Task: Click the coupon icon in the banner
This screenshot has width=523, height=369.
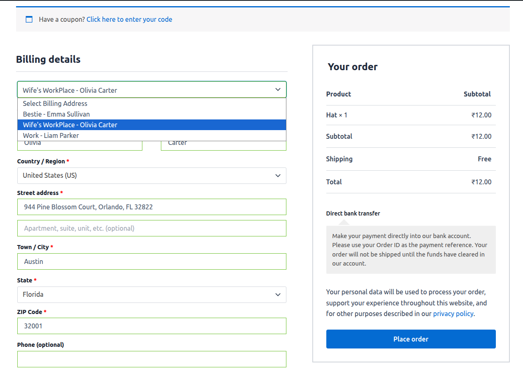Action: point(29,19)
